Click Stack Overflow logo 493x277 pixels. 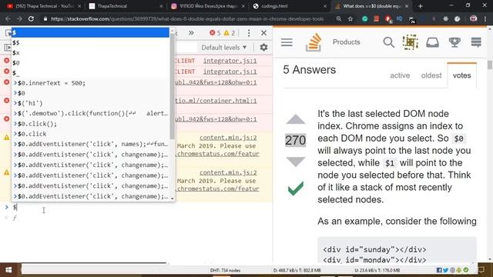[314, 42]
